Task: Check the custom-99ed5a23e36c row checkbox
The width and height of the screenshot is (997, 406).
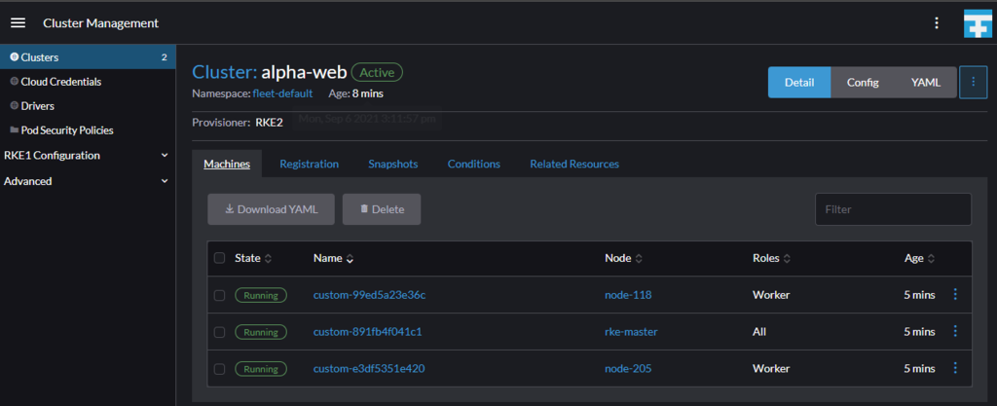Action: point(219,295)
